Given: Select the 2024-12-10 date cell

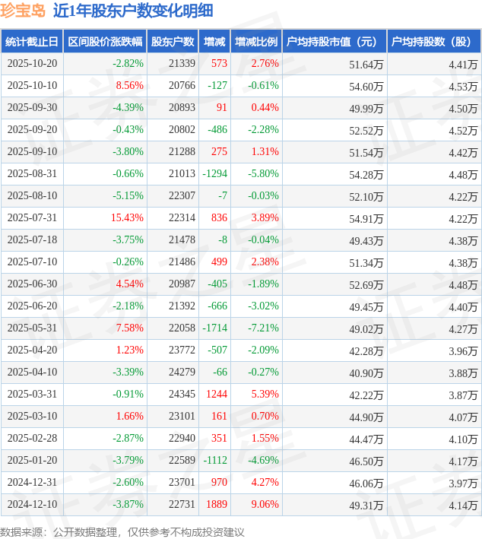Looking at the screenshot, I should [32, 505].
